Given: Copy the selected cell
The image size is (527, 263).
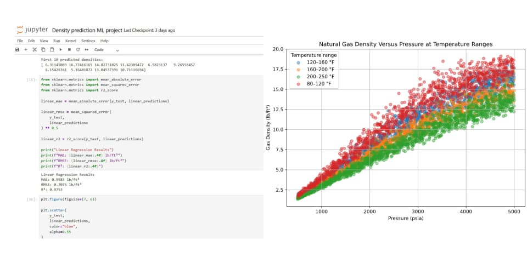Looking at the screenshot, I should [43, 50].
